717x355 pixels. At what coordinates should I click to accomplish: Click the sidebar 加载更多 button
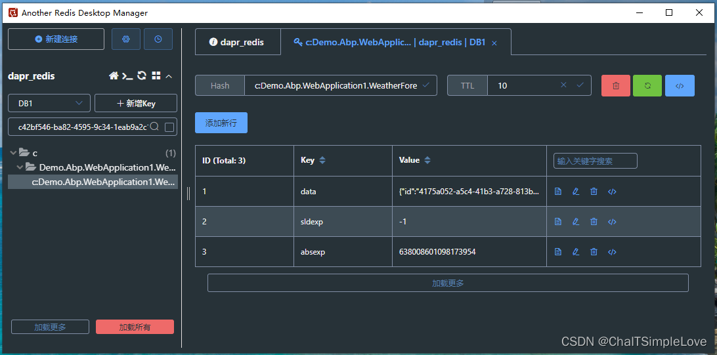[51, 327]
